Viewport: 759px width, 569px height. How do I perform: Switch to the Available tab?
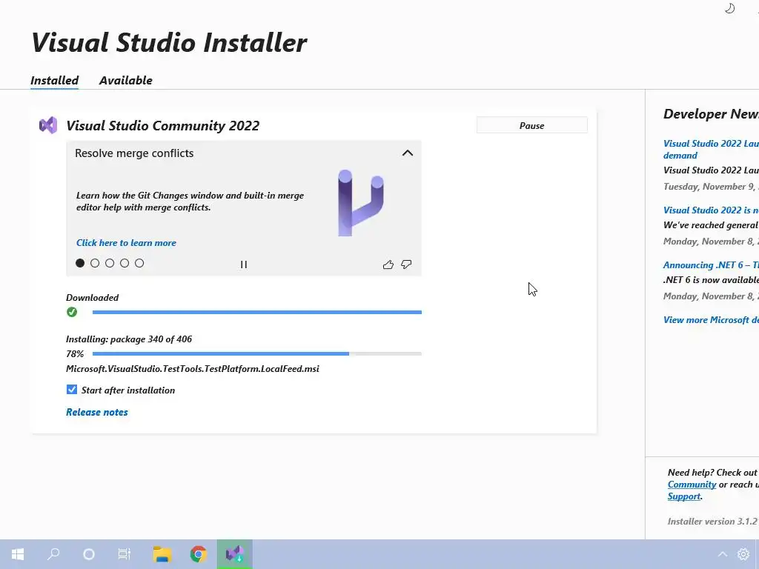tap(126, 80)
